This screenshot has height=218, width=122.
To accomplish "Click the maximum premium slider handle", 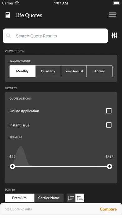I will click(x=110, y=166).
